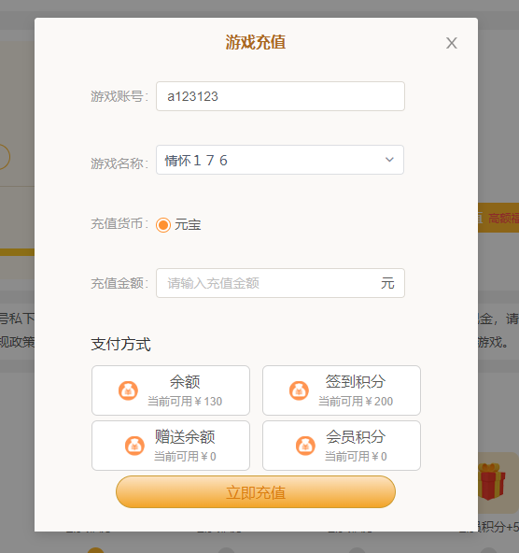Click the 请输入充值金额 amount field

pyautogui.click(x=280, y=283)
